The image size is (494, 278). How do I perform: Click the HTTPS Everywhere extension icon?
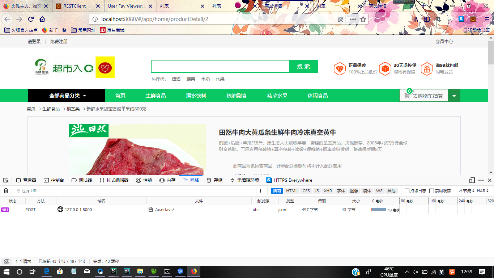269,180
